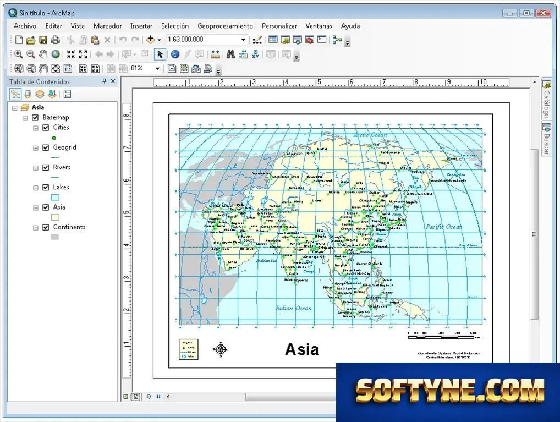The height and width of the screenshot is (422, 560).
Task: Open the layout zoom percent dropdown
Action: click(157, 68)
